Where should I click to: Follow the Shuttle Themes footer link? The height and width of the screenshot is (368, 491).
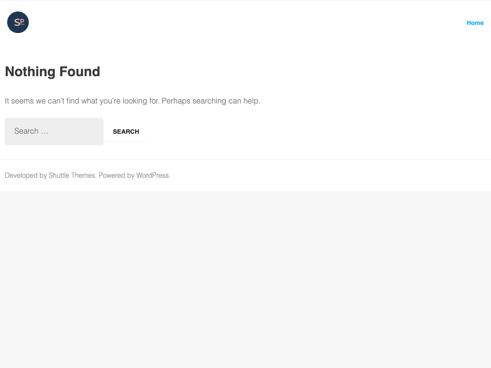(72, 175)
